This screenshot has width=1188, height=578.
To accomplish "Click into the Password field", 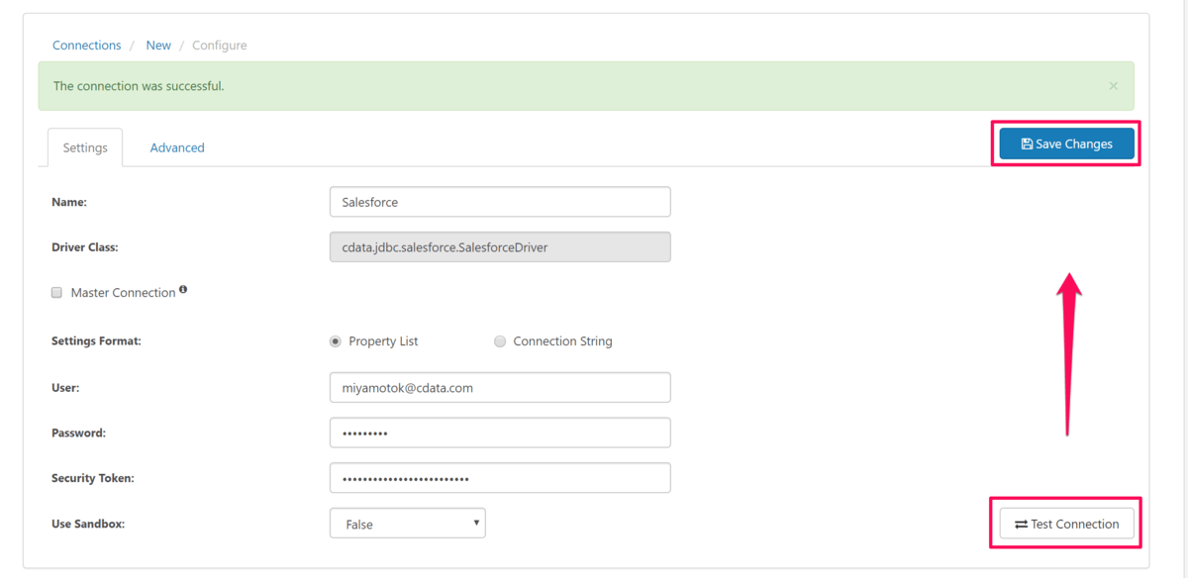I will [x=500, y=433].
